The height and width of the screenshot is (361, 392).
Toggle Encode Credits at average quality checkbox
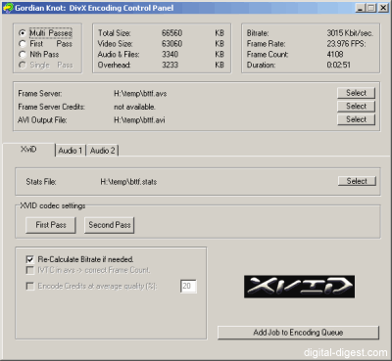(29, 286)
